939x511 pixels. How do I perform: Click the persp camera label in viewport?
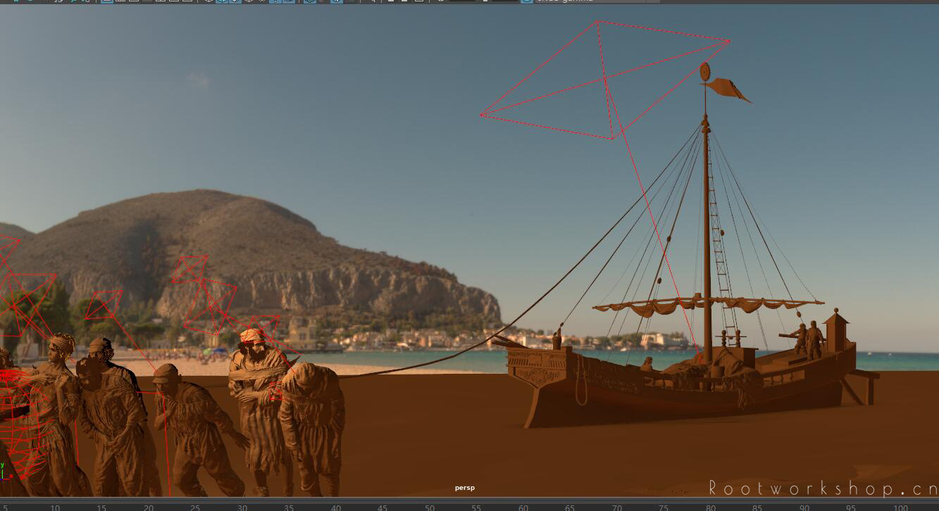[x=465, y=488]
